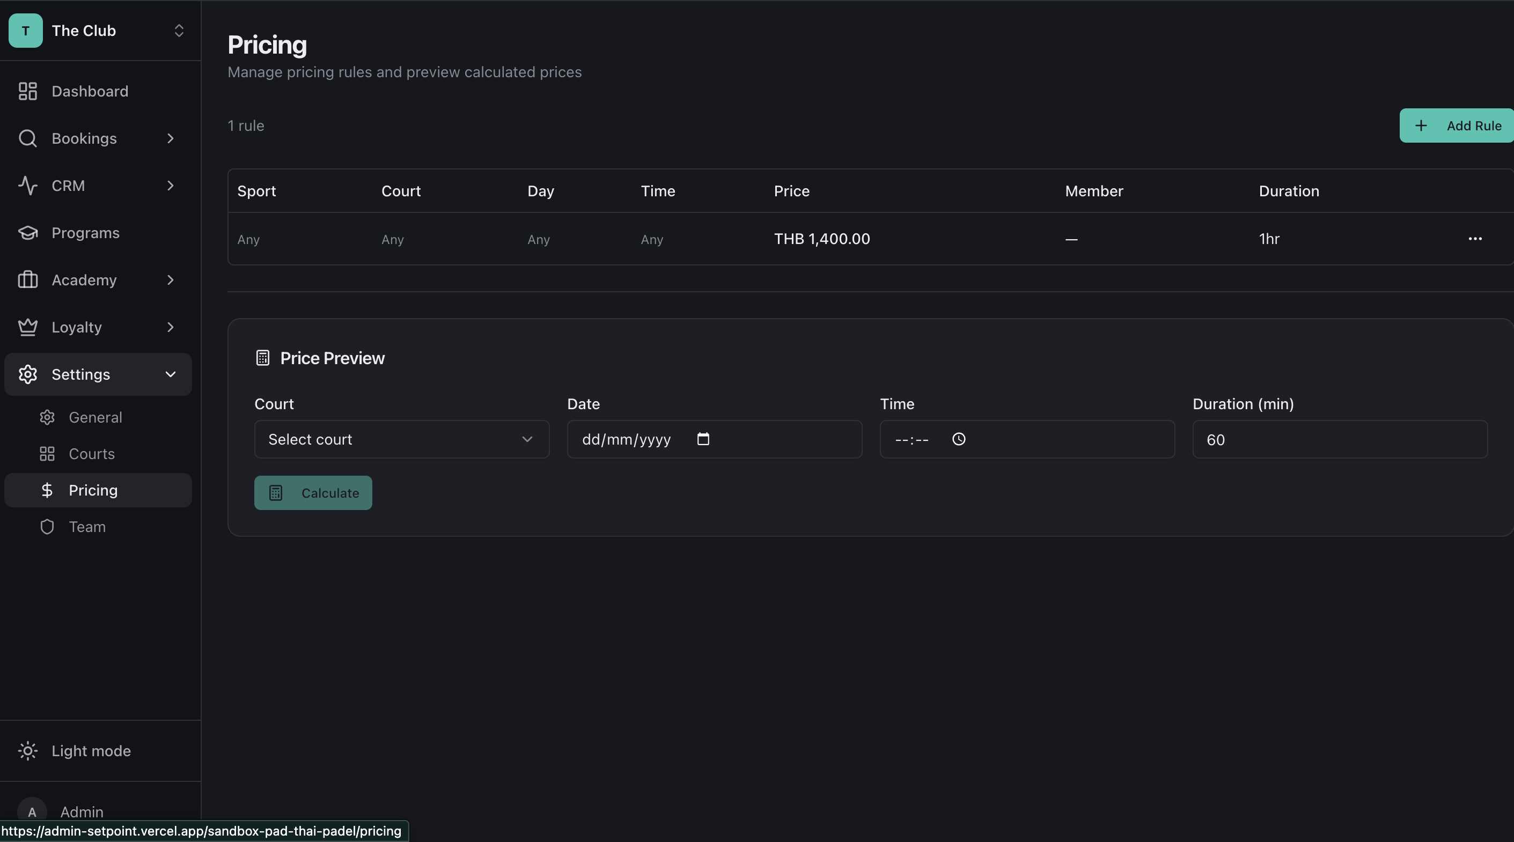Click the Pricing dollar sign icon

[47, 490]
